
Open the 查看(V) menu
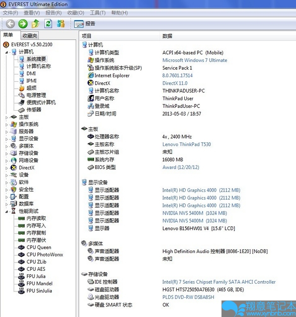[31, 13]
